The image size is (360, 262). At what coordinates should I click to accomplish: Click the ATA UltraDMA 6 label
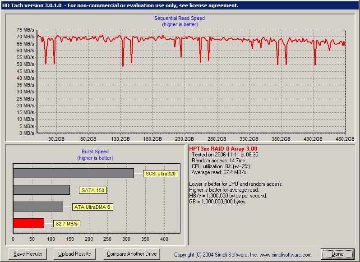pos(92,207)
